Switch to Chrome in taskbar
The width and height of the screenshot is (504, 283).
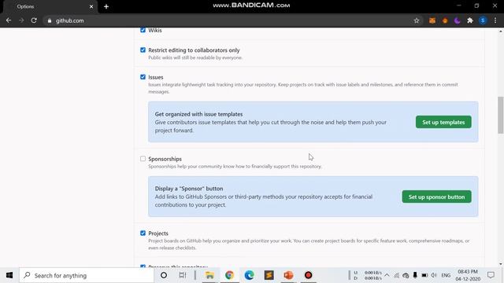coord(229,275)
